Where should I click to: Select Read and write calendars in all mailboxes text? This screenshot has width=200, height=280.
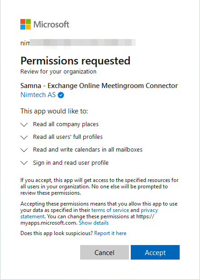[x=88, y=150]
